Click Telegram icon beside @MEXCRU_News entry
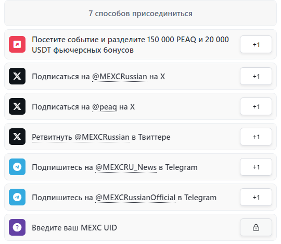281x244 pixels. [17, 167]
